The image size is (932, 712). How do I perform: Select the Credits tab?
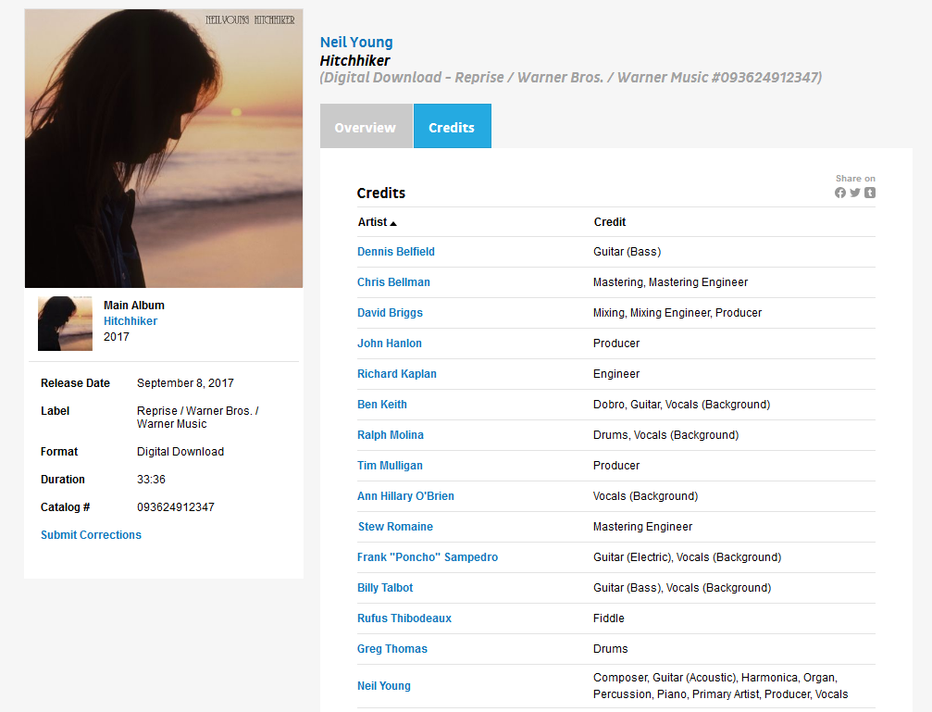(x=452, y=127)
